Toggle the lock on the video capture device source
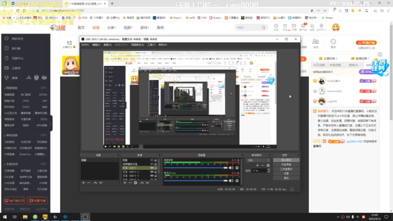The height and width of the screenshot is (221, 393). click(156, 164)
